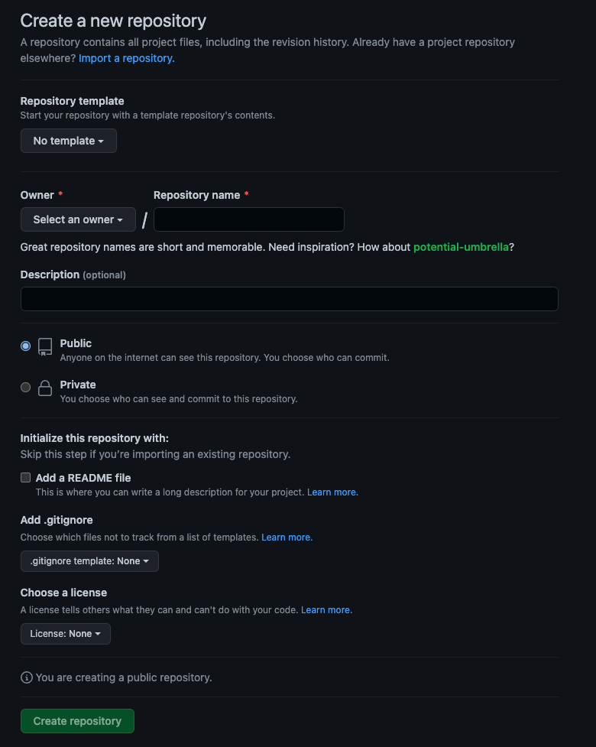Open the No template dropdown

[69, 141]
